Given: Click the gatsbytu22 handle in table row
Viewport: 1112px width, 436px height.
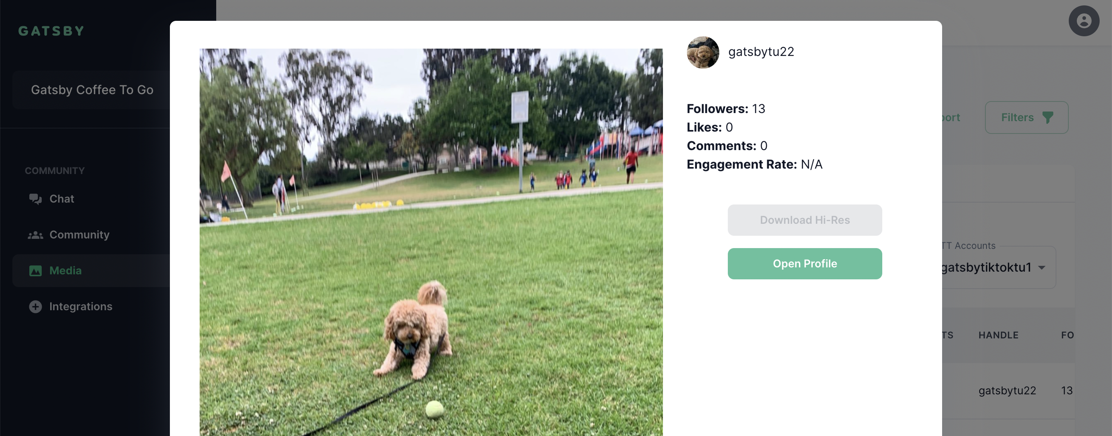Looking at the screenshot, I should point(1007,391).
